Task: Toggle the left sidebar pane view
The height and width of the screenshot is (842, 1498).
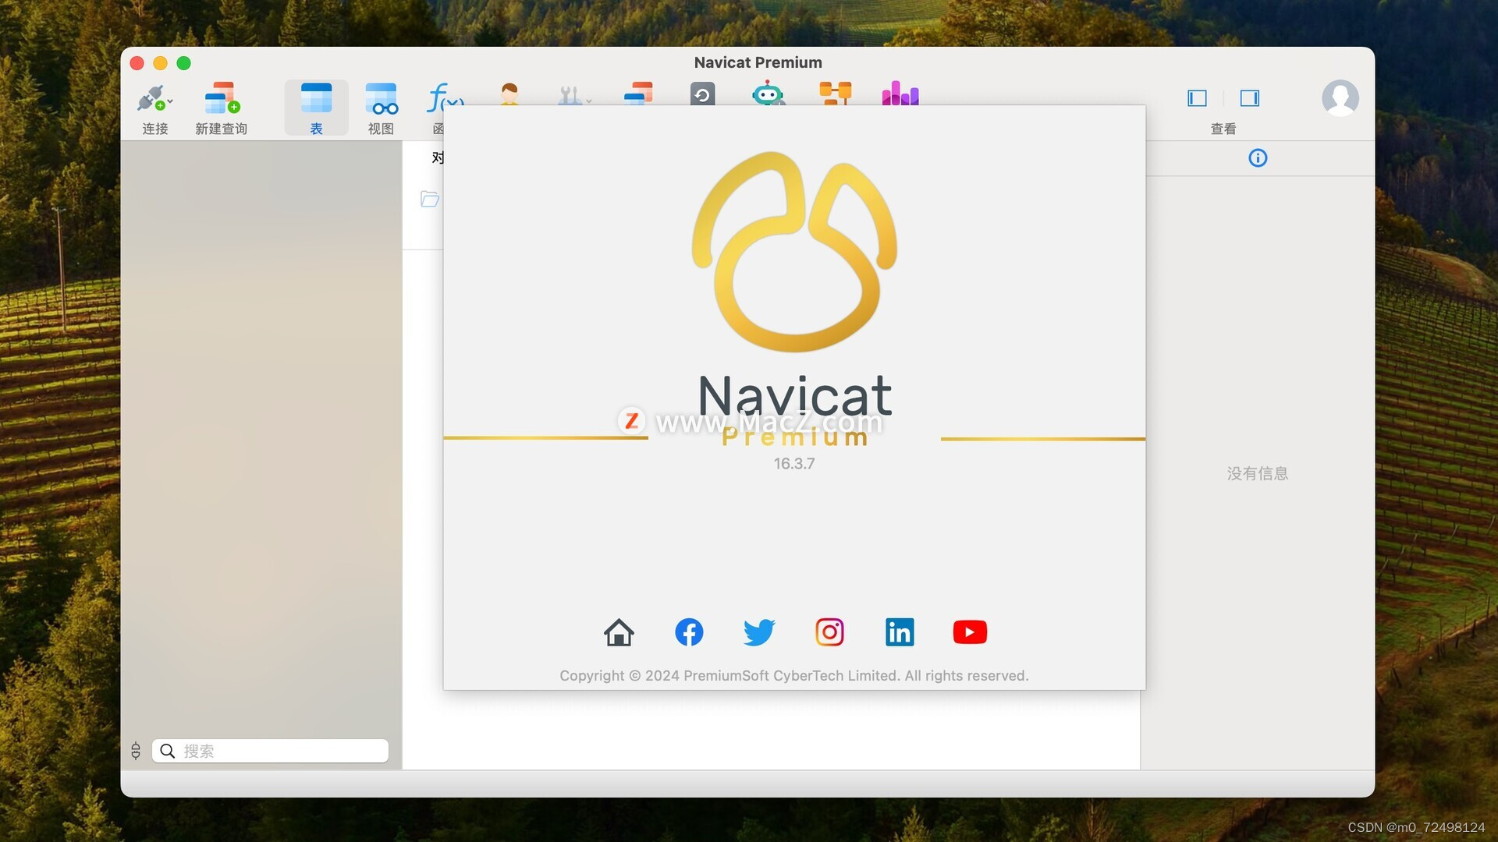Action: (1197, 98)
